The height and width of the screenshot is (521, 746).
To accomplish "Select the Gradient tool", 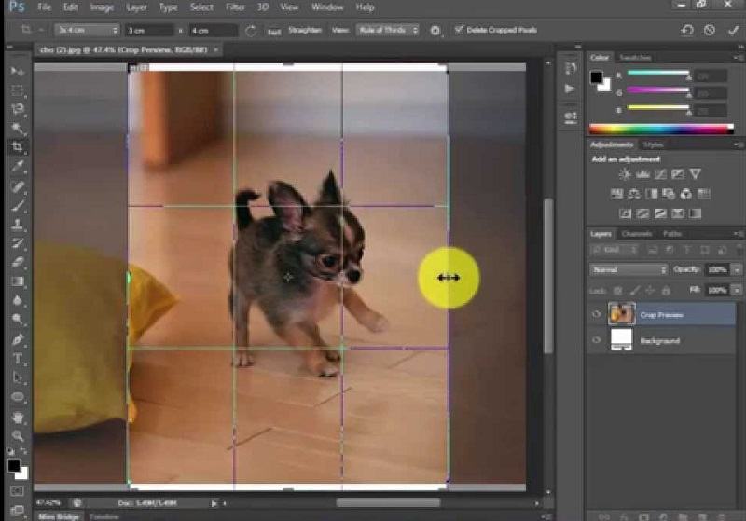I will 17,281.
